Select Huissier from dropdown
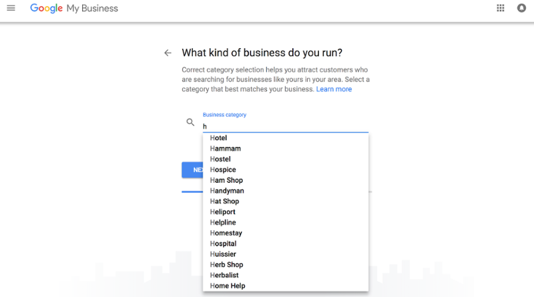This screenshot has width=534, height=297. (286, 254)
